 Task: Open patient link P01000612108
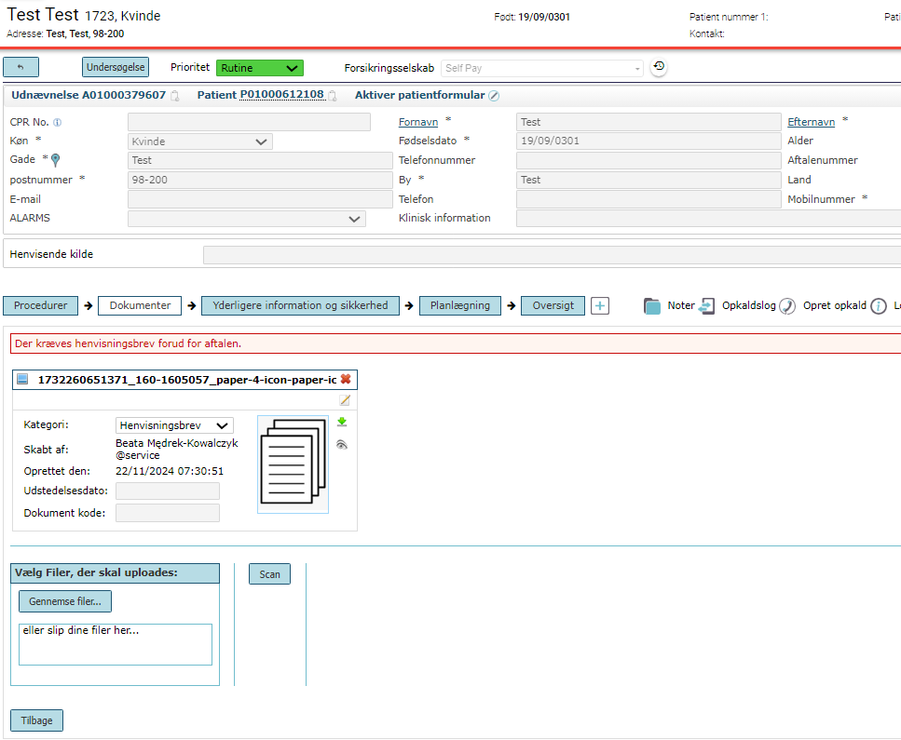pyautogui.click(x=281, y=95)
